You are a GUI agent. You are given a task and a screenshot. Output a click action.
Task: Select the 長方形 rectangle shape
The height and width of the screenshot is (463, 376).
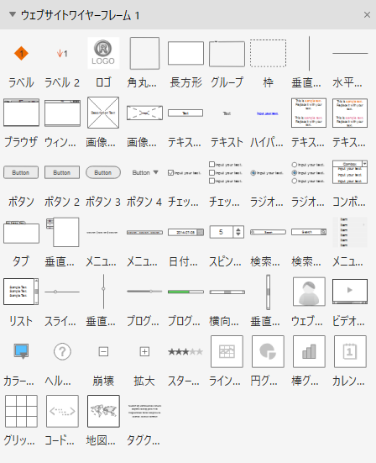tap(185, 53)
